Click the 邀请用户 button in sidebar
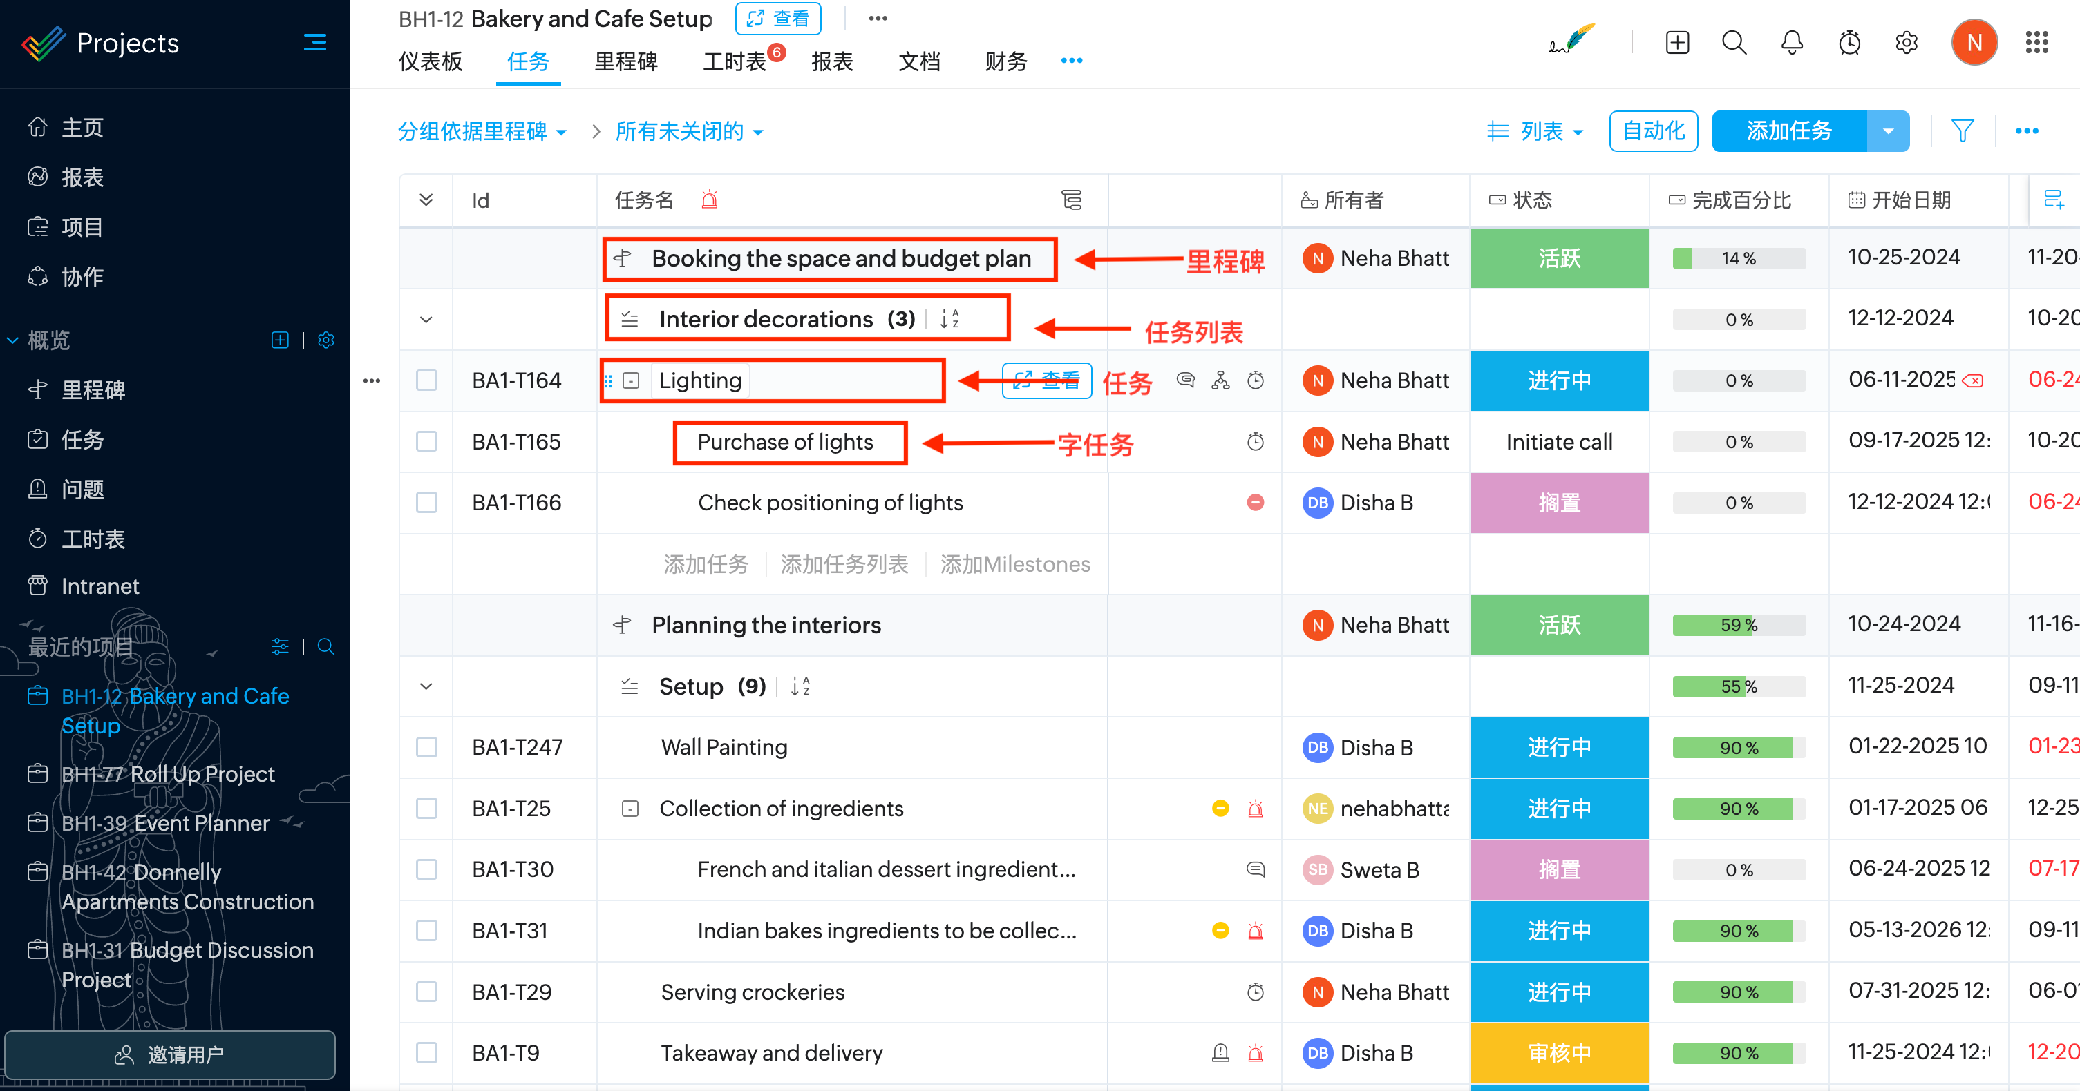 click(x=169, y=1054)
